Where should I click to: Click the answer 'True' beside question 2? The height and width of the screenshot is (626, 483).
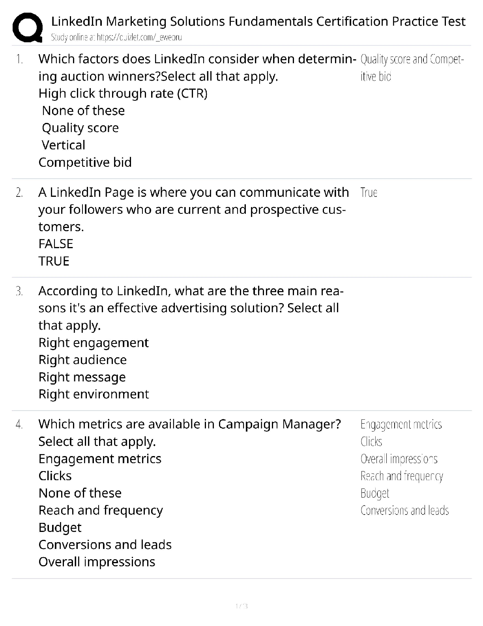coord(369,192)
